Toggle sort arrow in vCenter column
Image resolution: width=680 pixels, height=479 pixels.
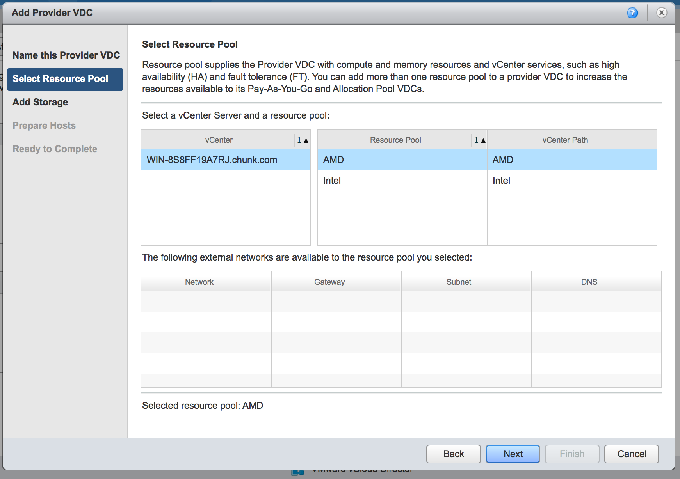coord(303,140)
